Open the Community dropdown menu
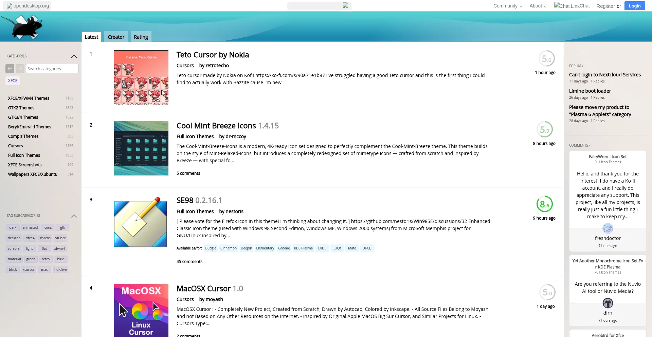This screenshot has width=652, height=337. tap(507, 6)
